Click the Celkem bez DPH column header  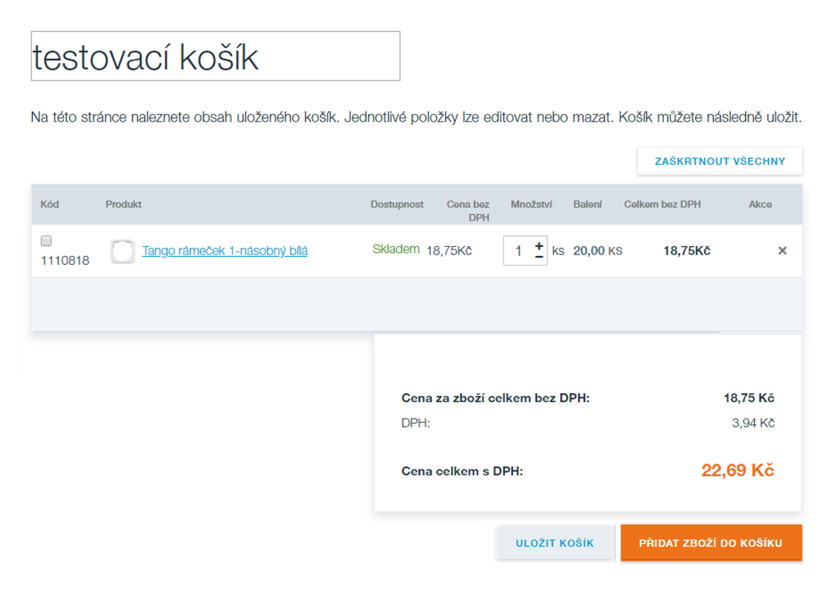coord(662,204)
